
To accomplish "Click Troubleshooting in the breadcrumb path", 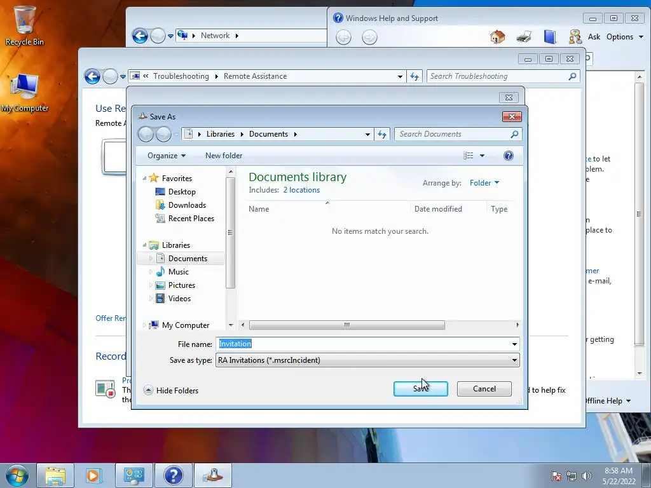I will [x=181, y=76].
